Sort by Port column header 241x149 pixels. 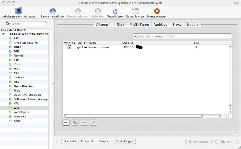coord(197,42)
